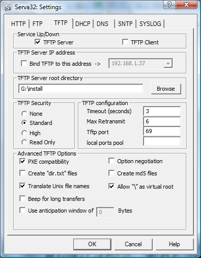Uncheck the TFTP Server checkbox
This screenshot has width=201, height=258.
pyautogui.click(x=38, y=42)
